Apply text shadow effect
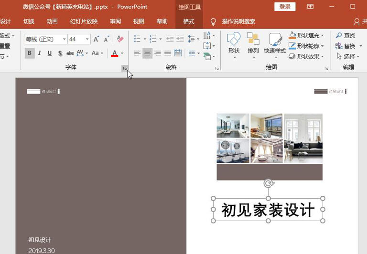The height and width of the screenshot is (254, 367). pyautogui.click(x=60, y=53)
